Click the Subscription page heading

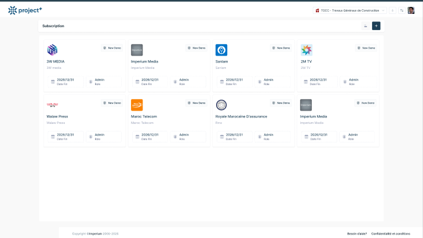[x=53, y=26]
